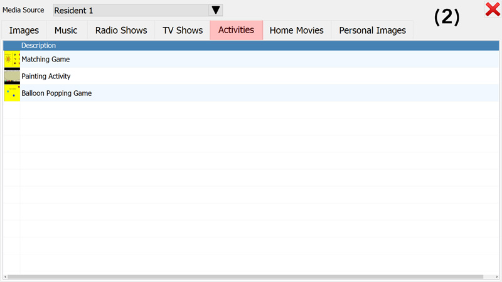Click the left arrow of the horizontal scrollbar

click(x=6, y=276)
